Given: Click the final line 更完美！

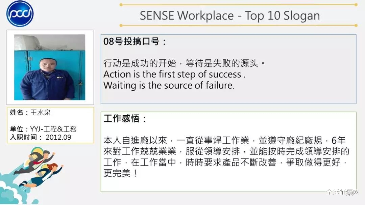Looking at the screenshot, I should [x=121, y=173].
